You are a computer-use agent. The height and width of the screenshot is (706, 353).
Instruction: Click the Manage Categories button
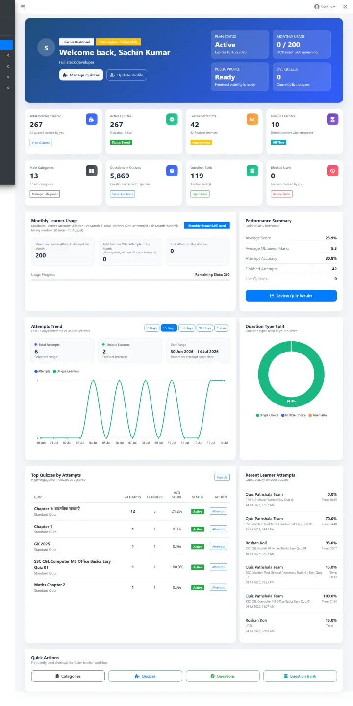[45, 194]
